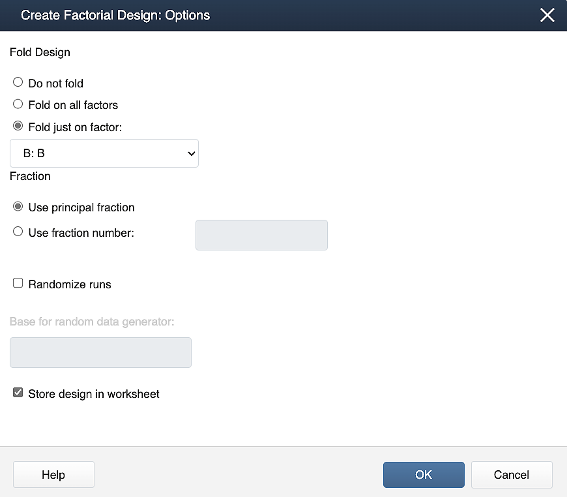Open the Help button
Image resolution: width=567 pixels, height=497 pixels.
coord(53,475)
